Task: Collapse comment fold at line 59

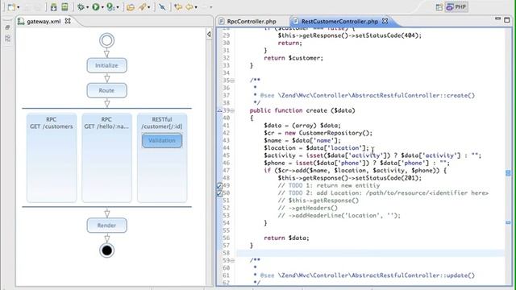Action: 232,261
